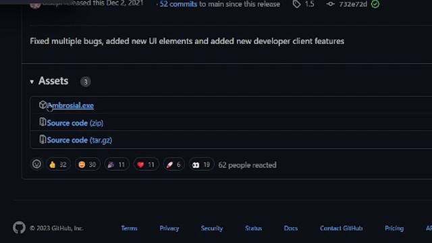The image size is (432, 243).
Task: React with eyes emoji (19)
Action: coord(201,165)
